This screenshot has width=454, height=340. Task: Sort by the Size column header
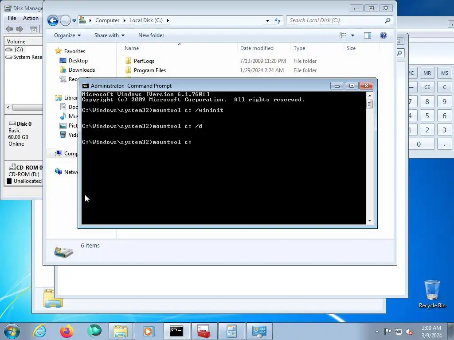351,48
